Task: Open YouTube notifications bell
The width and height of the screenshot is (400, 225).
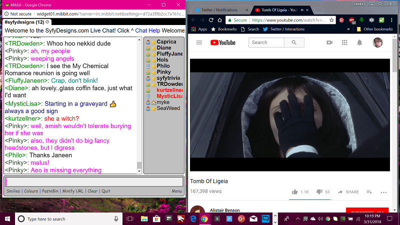Action: coord(359,42)
